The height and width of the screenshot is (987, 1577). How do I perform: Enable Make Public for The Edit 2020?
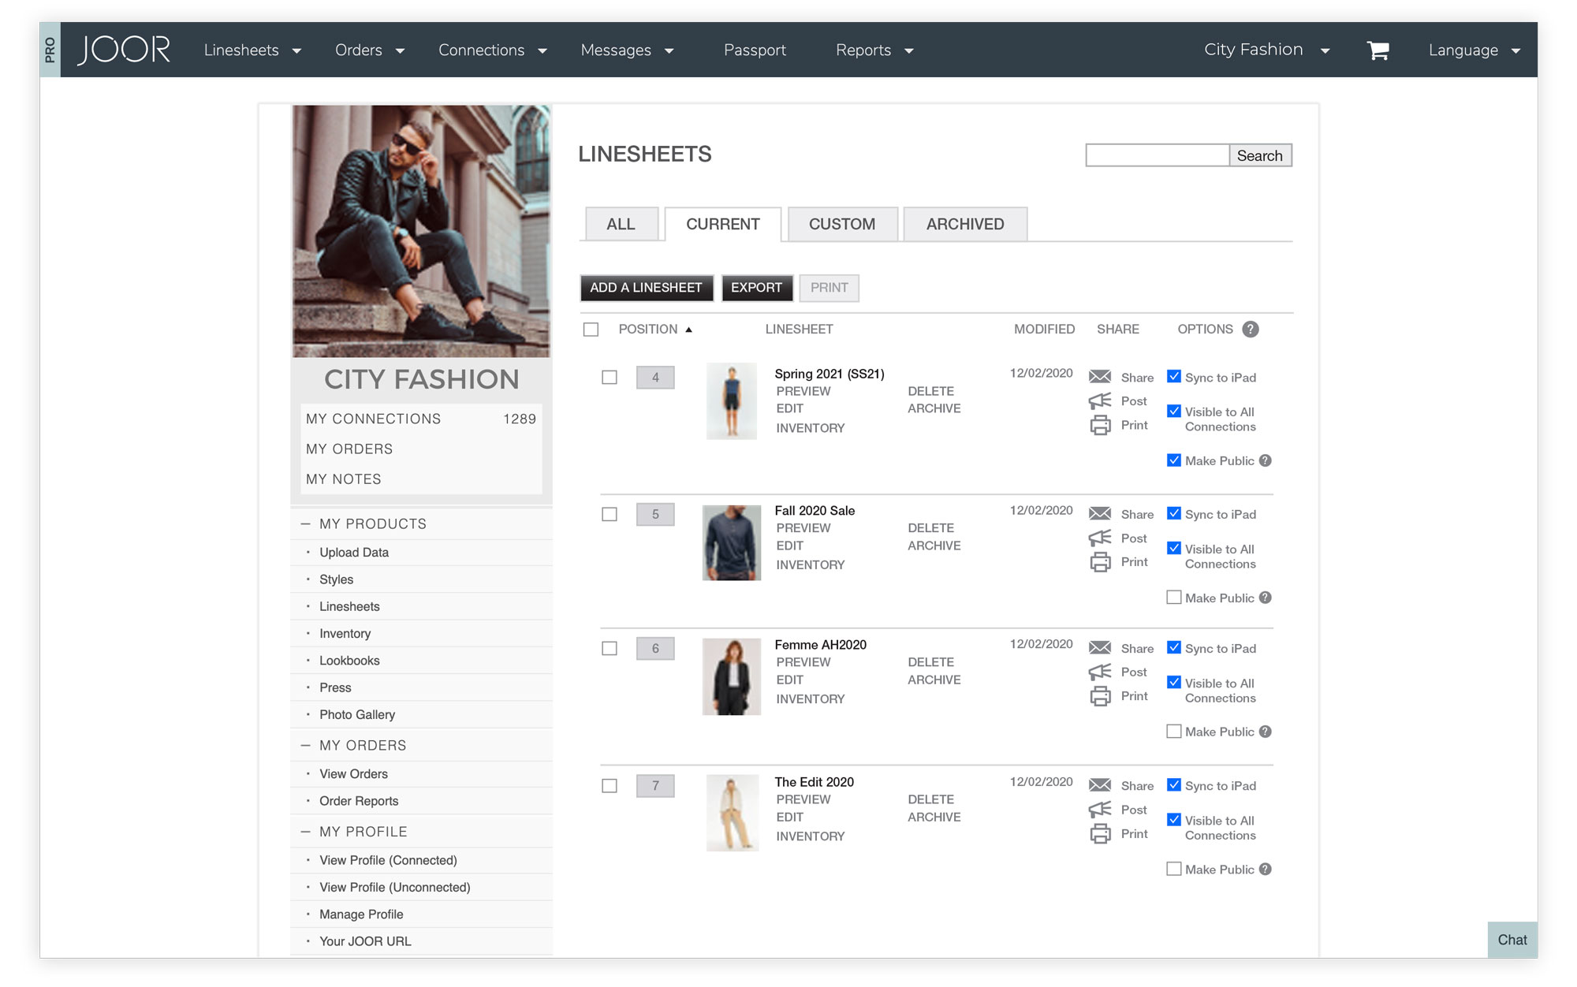1174,869
